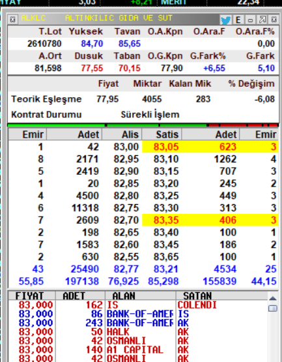This screenshot has width=282, height=362.
Task: Click the A.Ort value 81,598
Action: point(48,68)
